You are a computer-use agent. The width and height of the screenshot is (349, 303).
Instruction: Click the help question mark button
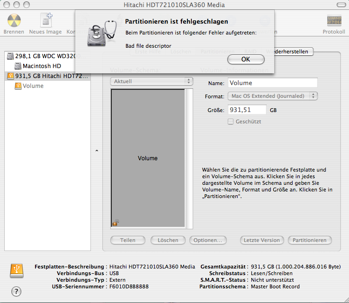(16, 292)
